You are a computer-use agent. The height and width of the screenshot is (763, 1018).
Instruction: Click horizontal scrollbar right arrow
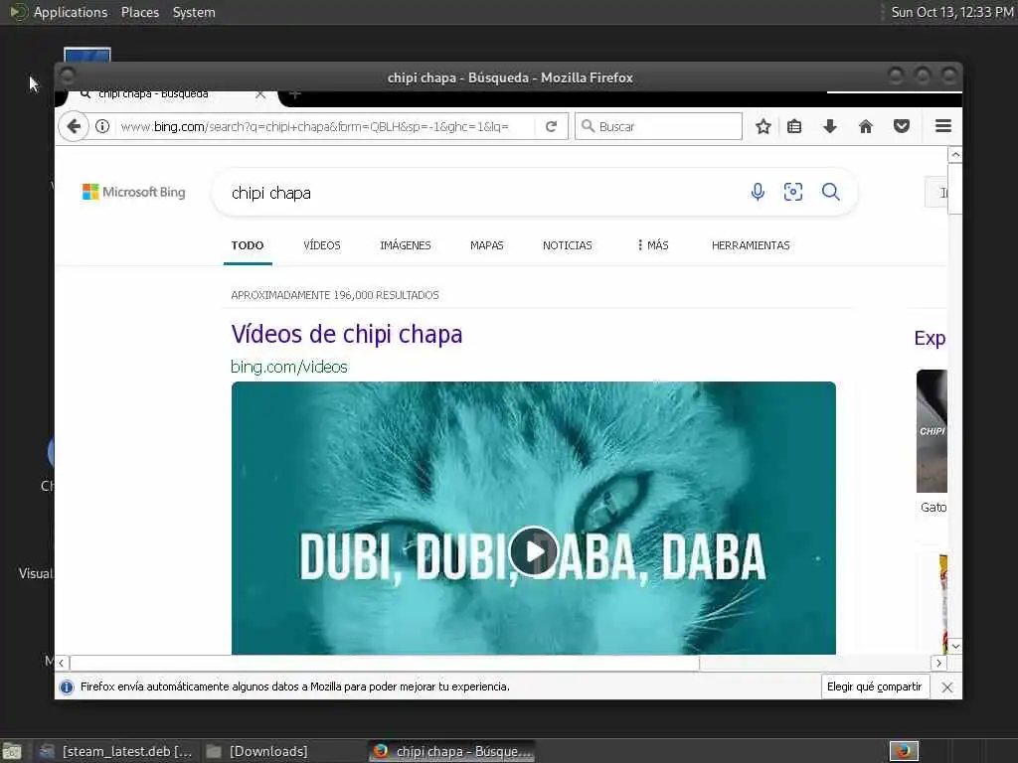(938, 663)
